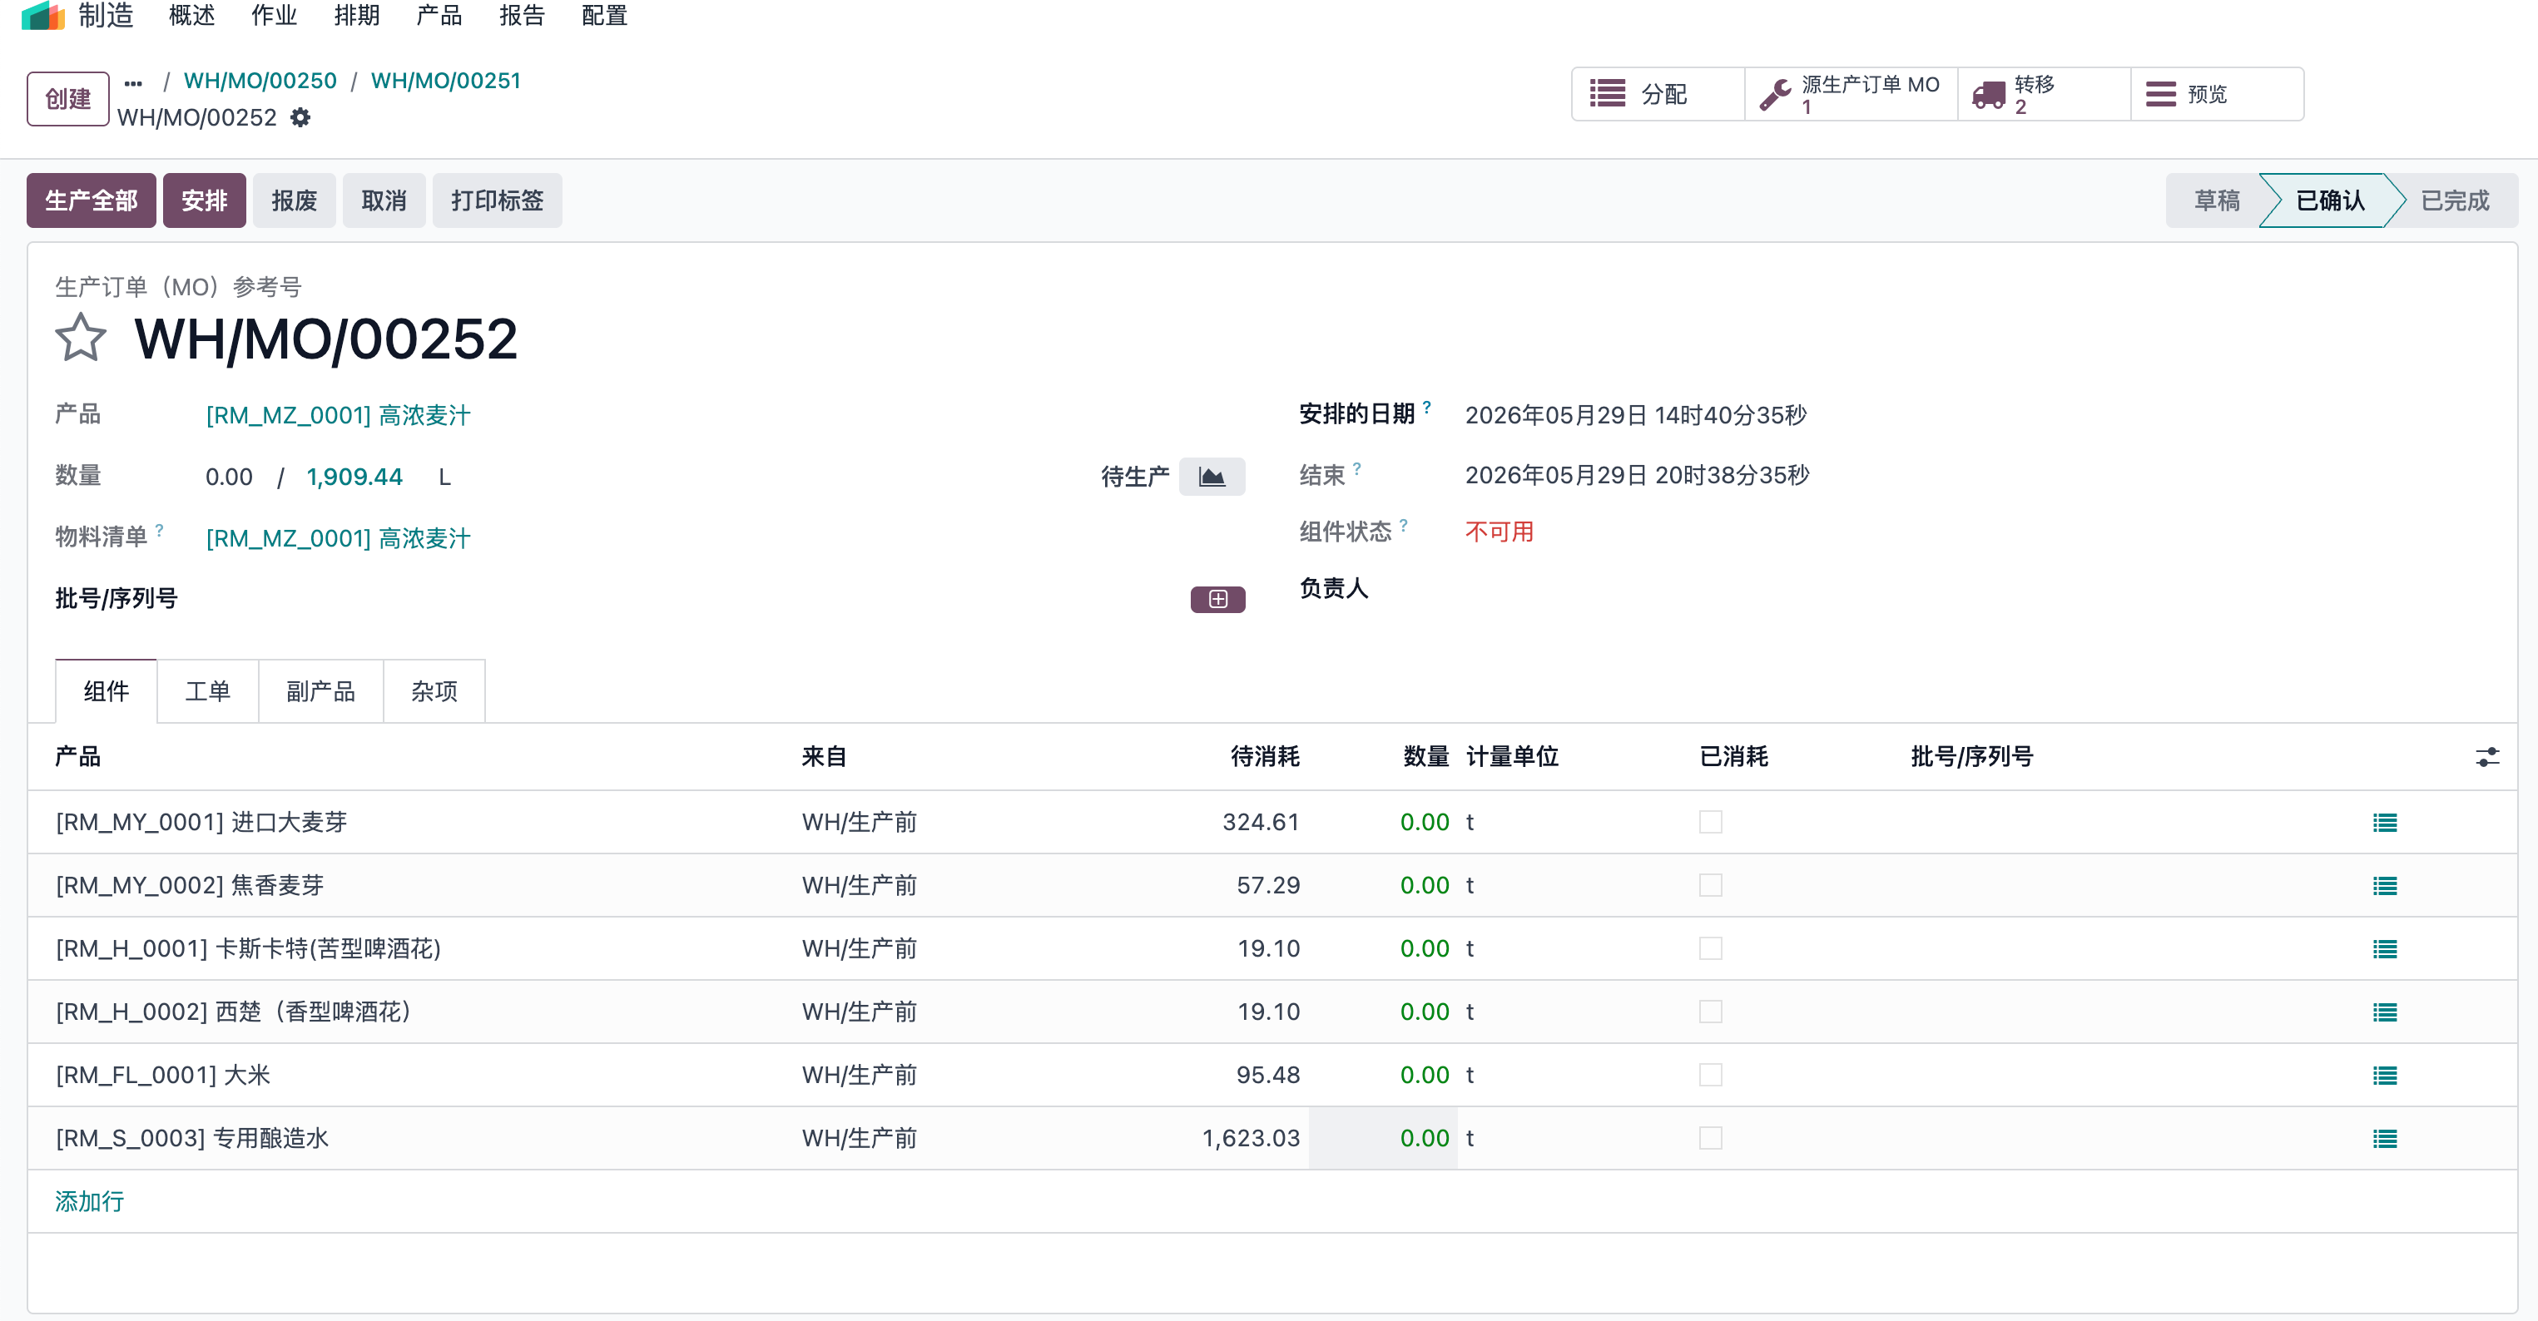Screen dimensions: 2538x1321
Task: Click the 生产全部 button
Action: pos(92,201)
